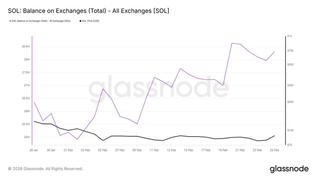317x178 pixels.
Task: Click the 25 Feb date label
Action: point(274,150)
